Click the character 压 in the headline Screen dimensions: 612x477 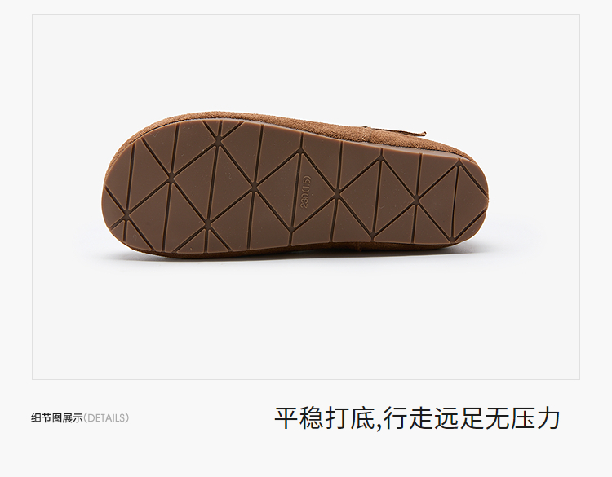(x=522, y=418)
